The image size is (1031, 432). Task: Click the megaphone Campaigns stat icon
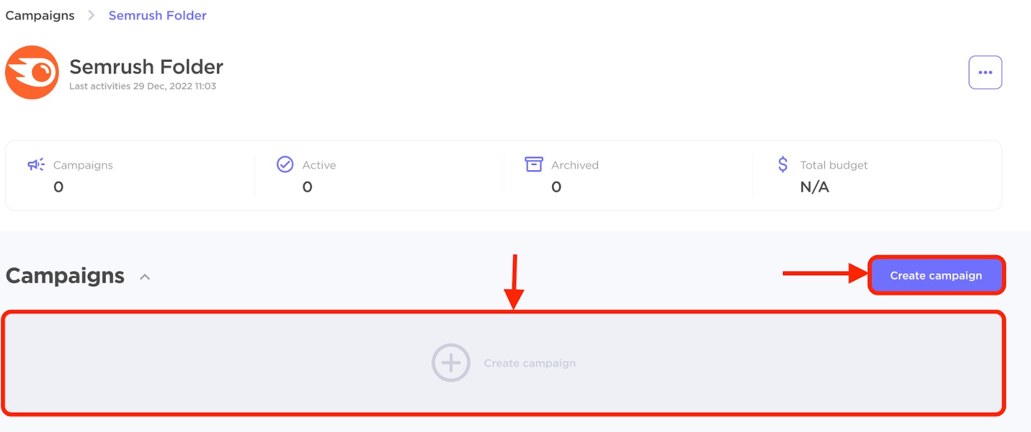coord(34,164)
